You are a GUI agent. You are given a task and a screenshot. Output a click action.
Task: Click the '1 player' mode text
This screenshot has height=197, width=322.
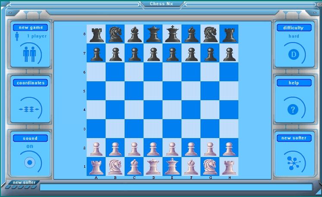pyautogui.click(x=37, y=36)
